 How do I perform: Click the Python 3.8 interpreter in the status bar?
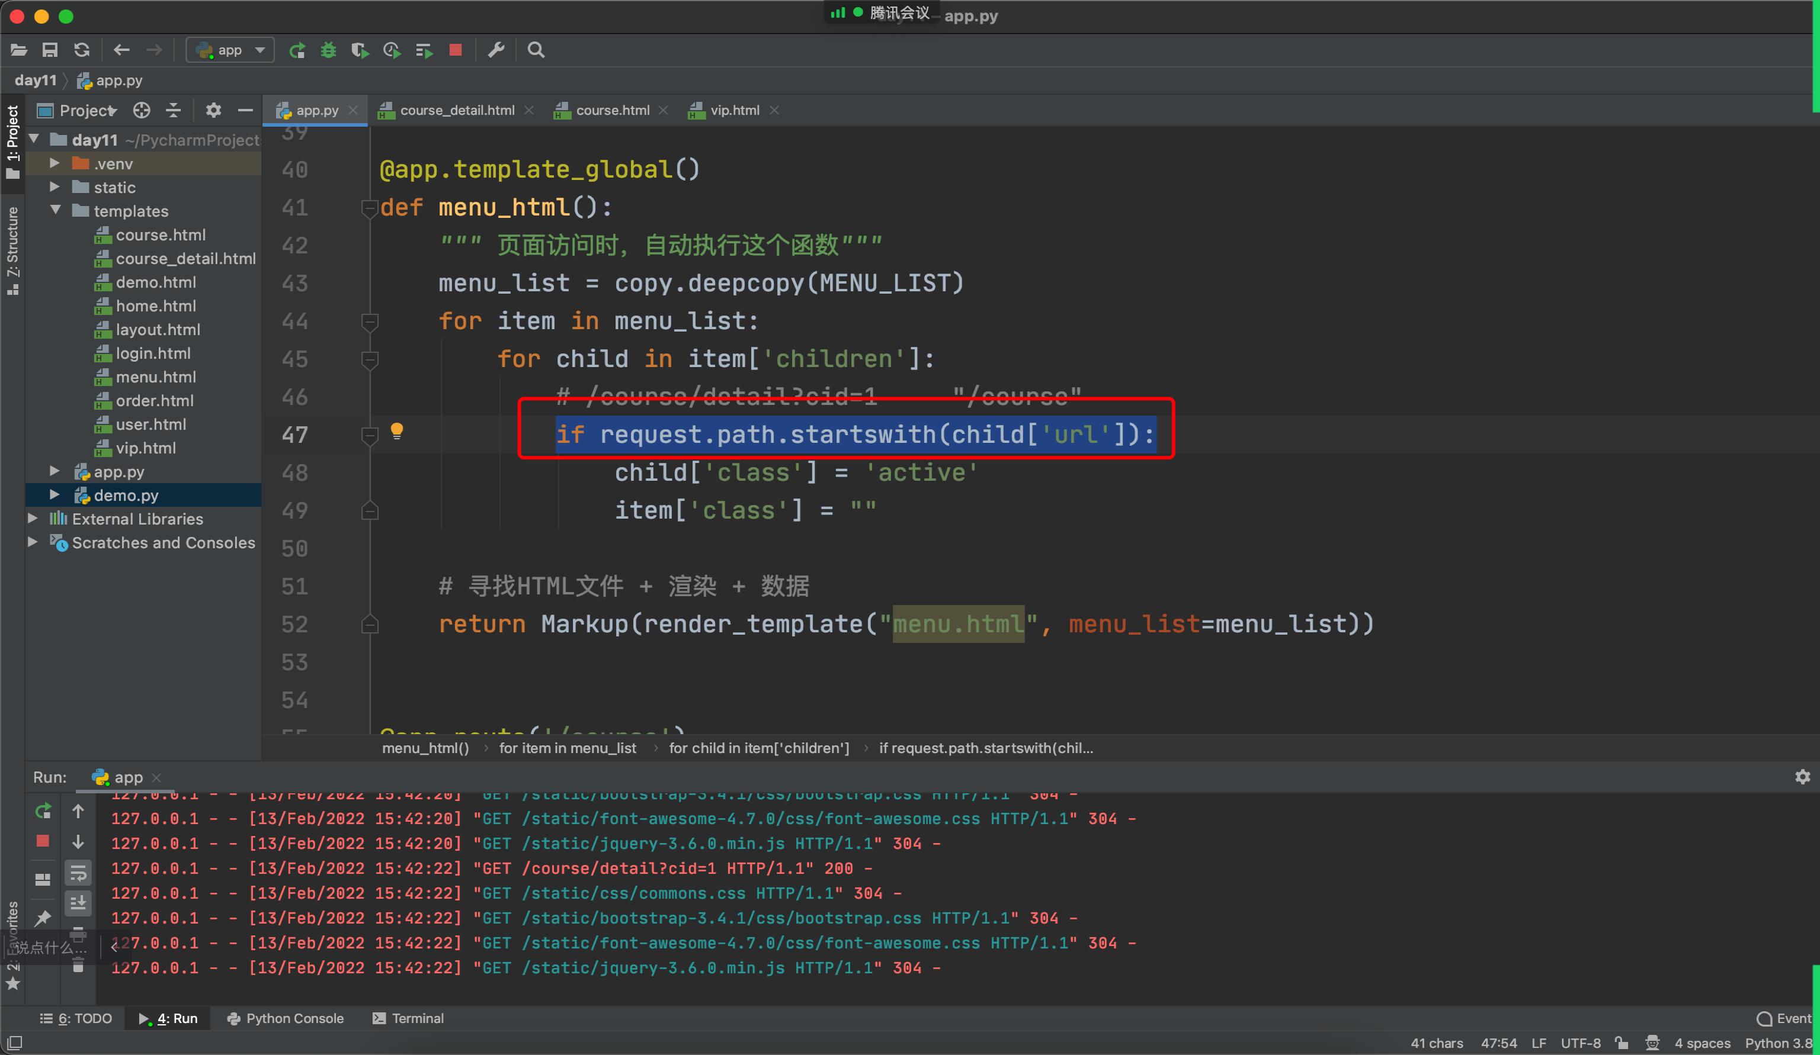coord(1778,1043)
